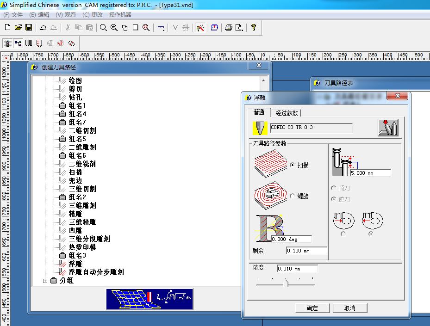This screenshot has height=326, width=430.
Task: Undo the last action
Action: click(x=43, y=27)
